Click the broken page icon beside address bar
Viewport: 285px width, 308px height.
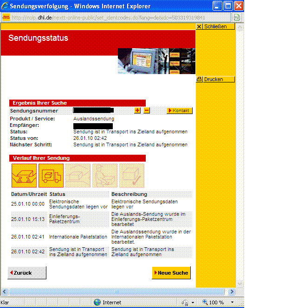click(237, 18)
